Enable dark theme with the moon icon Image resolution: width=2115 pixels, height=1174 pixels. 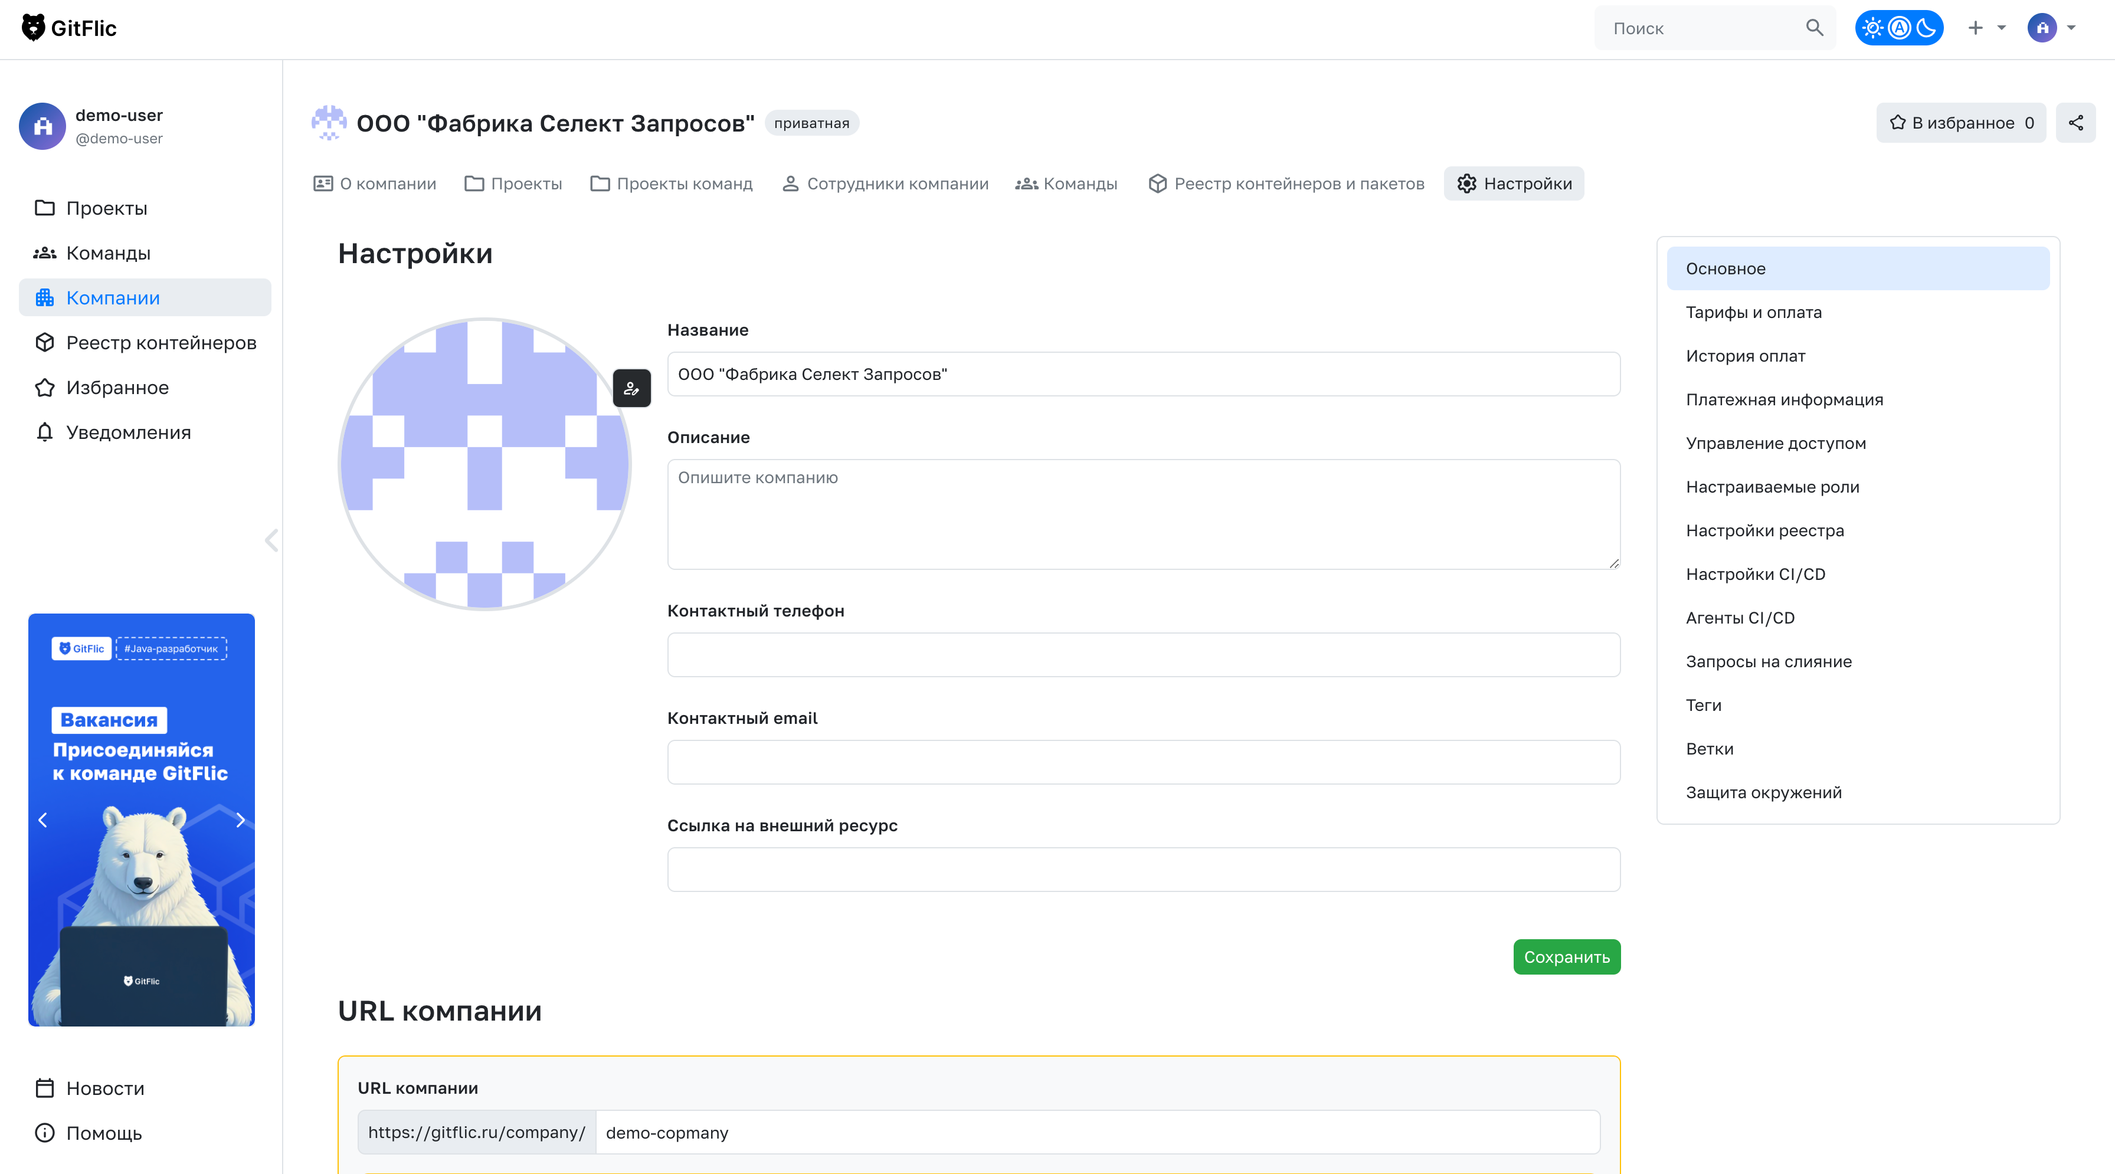click(x=1926, y=28)
